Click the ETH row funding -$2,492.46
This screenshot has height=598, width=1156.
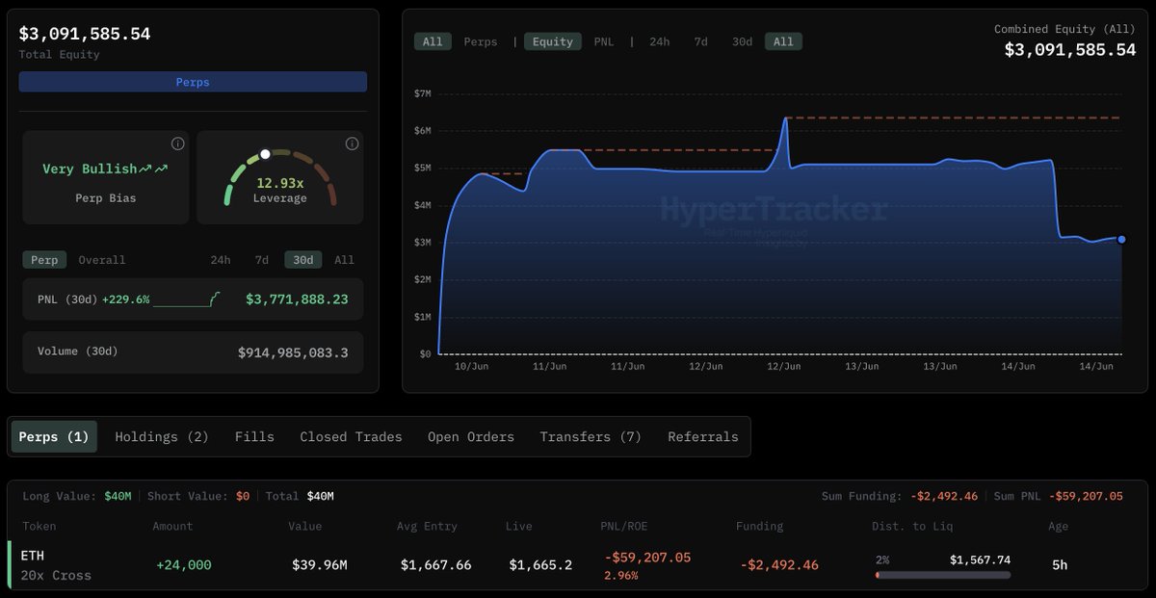tap(778, 565)
